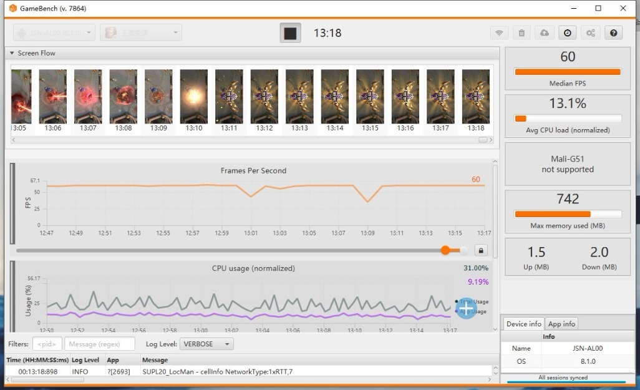Stop the recording session
The width and height of the screenshot is (640, 390).
coord(290,33)
